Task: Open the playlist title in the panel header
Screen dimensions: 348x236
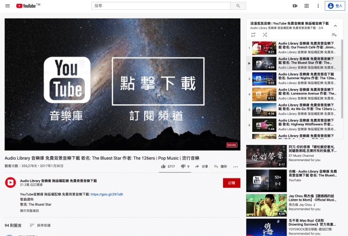Action: 289,23
